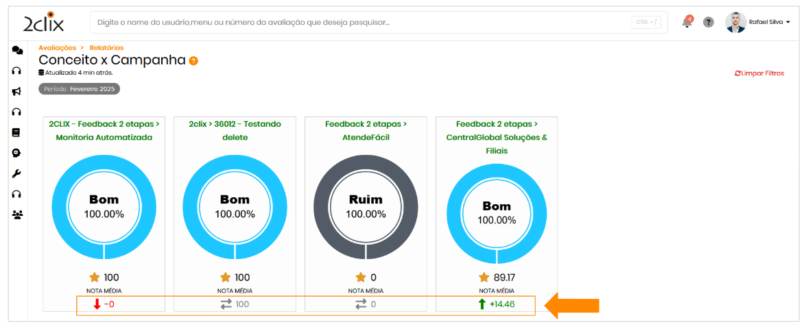Open the wrench settings sidebar icon
The height and width of the screenshot is (331, 806).
[x=17, y=173]
